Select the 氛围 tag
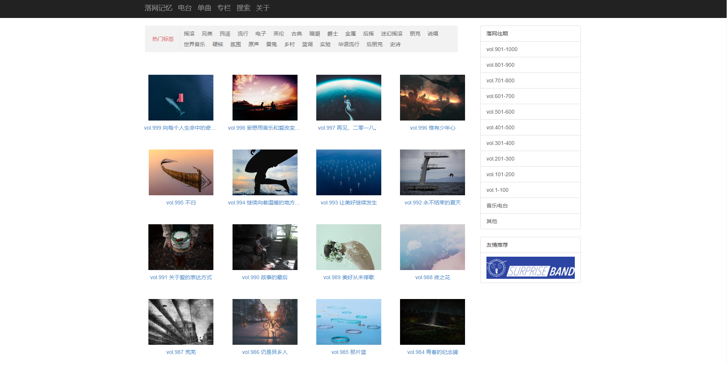 point(236,44)
